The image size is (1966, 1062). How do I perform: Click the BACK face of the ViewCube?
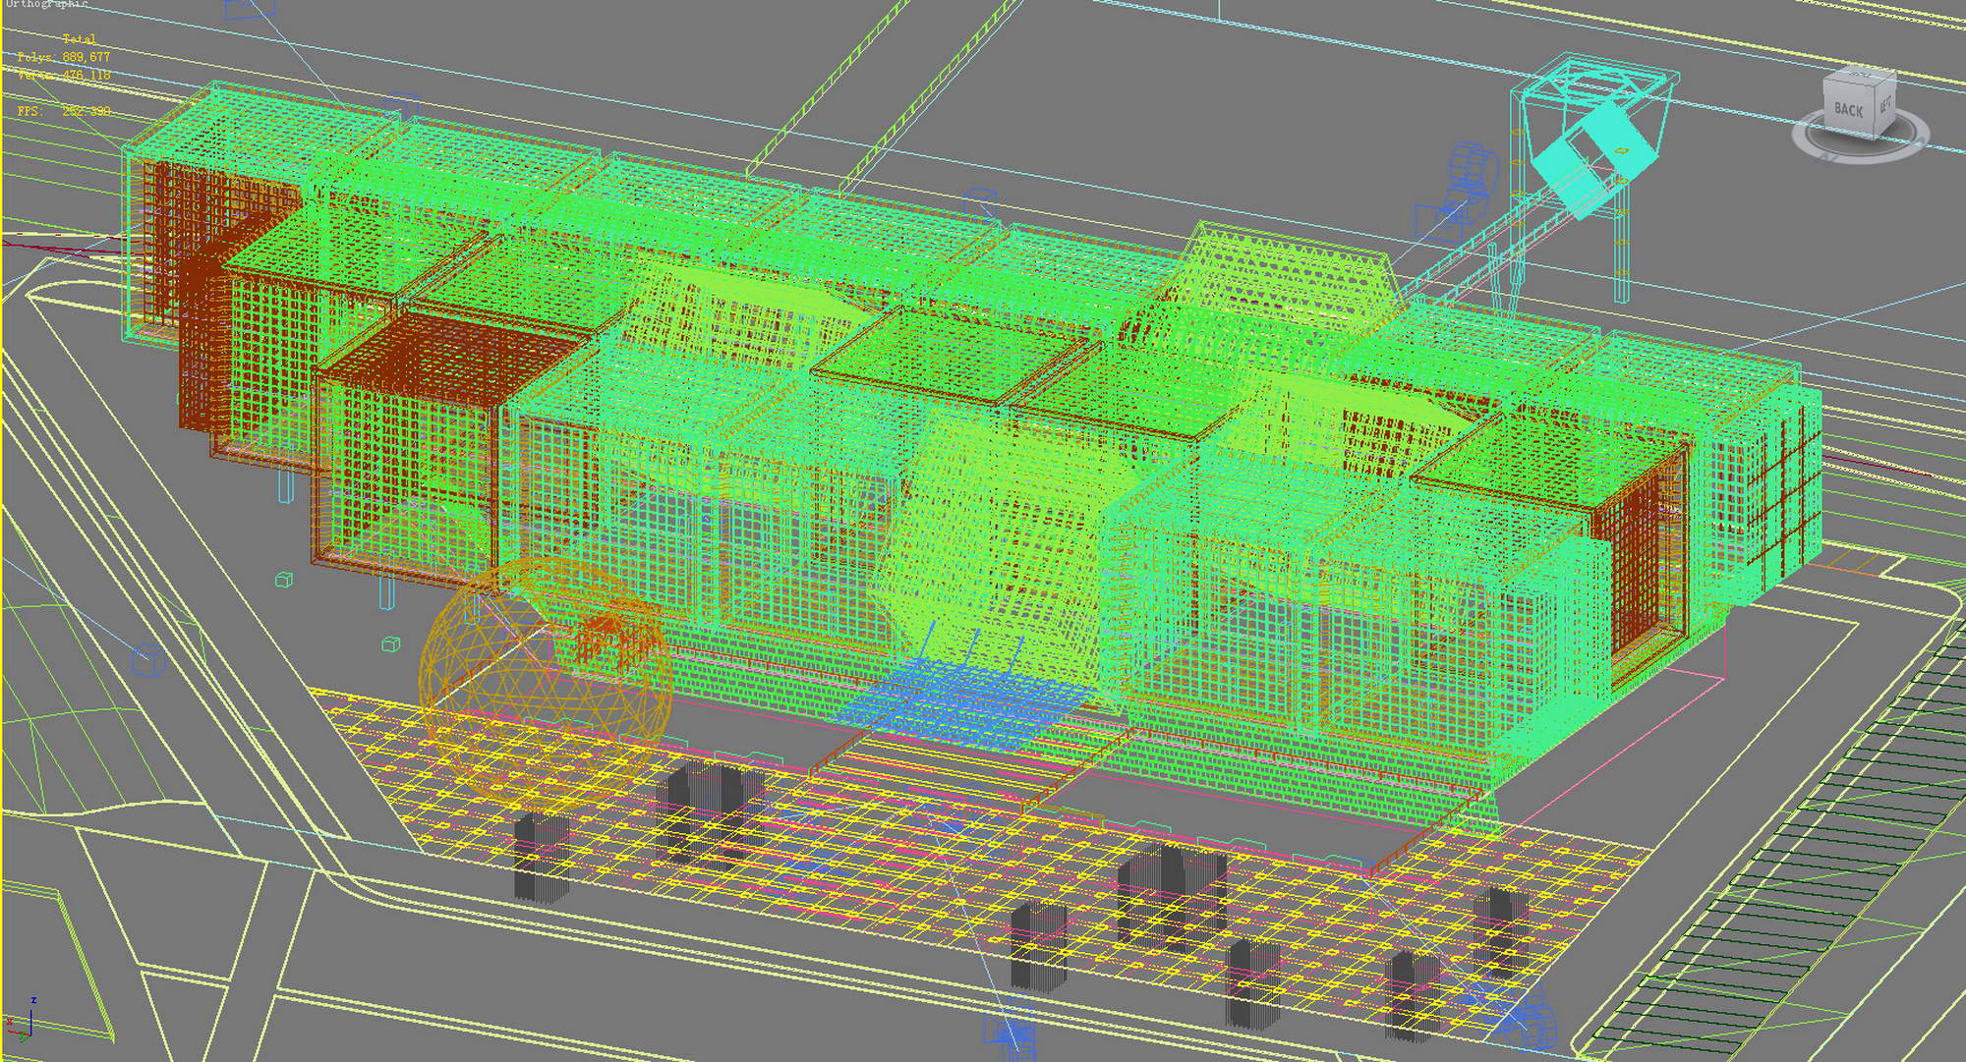pyautogui.click(x=1849, y=111)
